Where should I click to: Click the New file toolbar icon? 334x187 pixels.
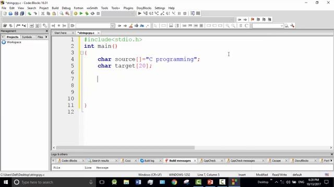(5, 14)
